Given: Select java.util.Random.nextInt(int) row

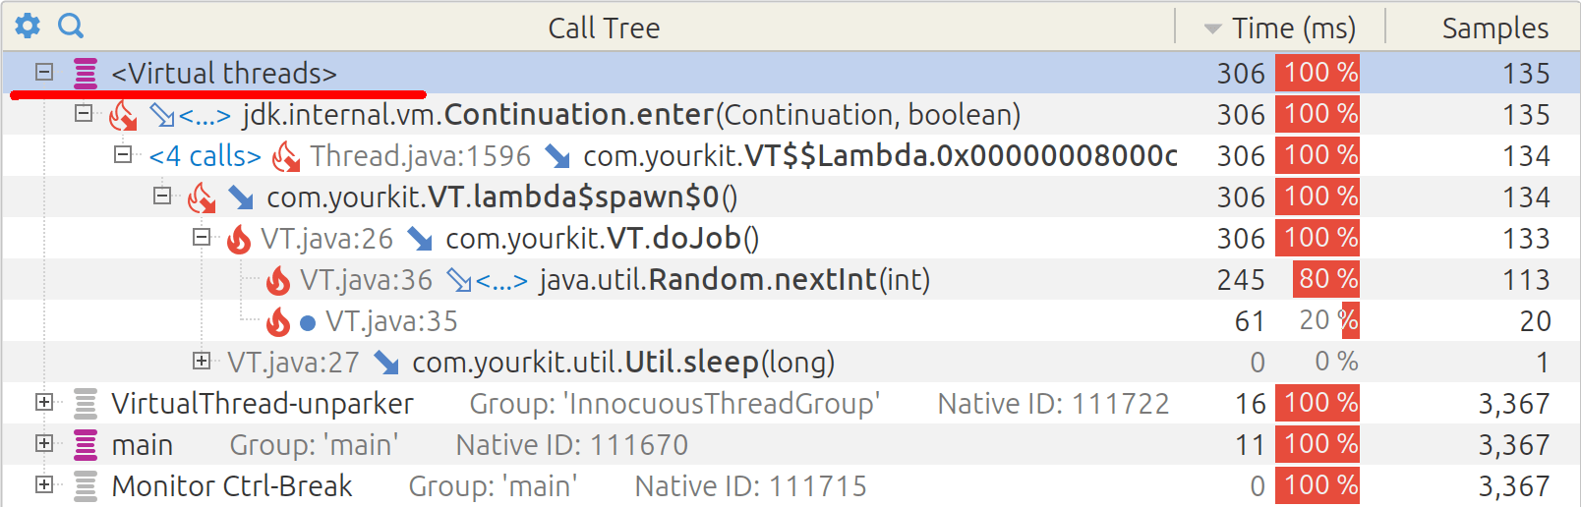Looking at the screenshot, I should [x=734, y=279].
